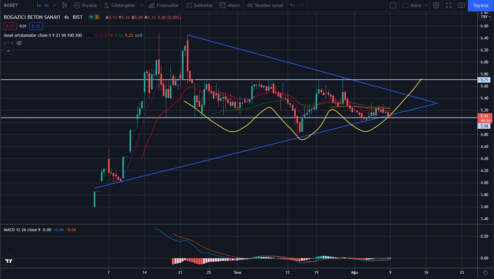
Task: Click the Kıyasla compare symbol button
Action: 85,5
